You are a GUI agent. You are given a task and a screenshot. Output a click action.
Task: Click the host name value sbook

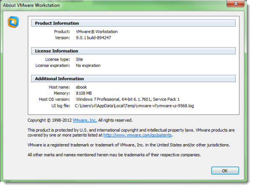[x=81, y=87]
